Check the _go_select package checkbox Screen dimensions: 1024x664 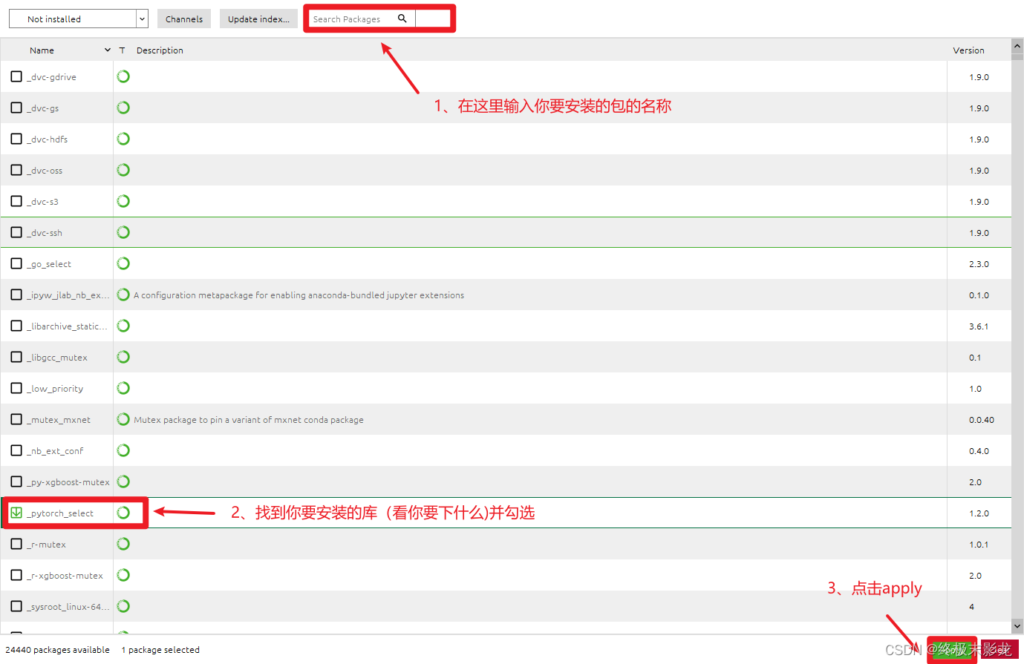(x=16, y=263)
